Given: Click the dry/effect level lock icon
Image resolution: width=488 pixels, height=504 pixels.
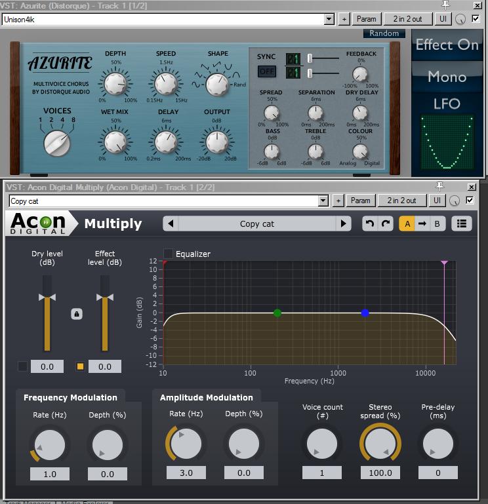Looking at the screenshot, I should [x=77, y=314].
